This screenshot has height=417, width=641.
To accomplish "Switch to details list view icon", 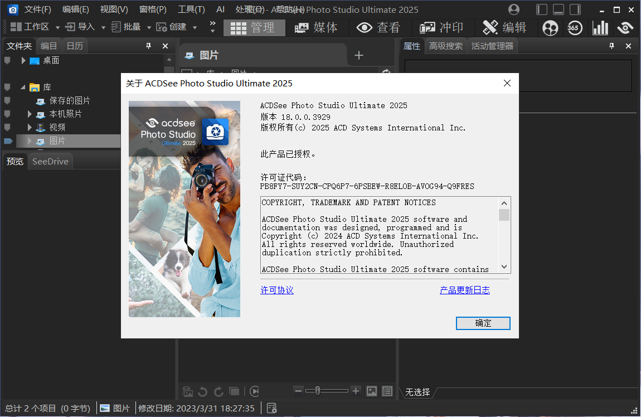I will click(387, 392).
